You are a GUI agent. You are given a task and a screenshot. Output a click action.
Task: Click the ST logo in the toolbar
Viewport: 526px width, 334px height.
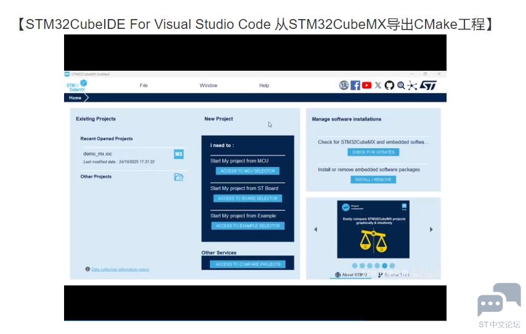(428, 85)
